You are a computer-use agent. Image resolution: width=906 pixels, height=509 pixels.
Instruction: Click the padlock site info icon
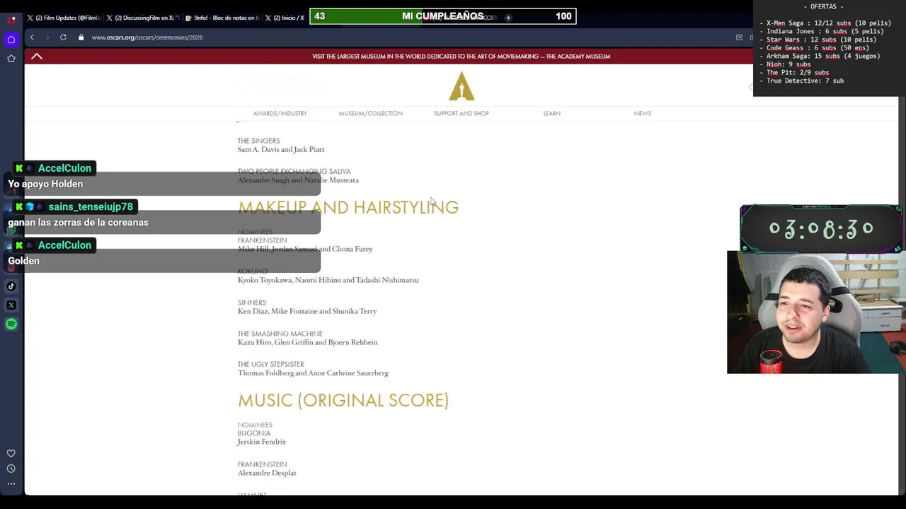pos(81,37)
